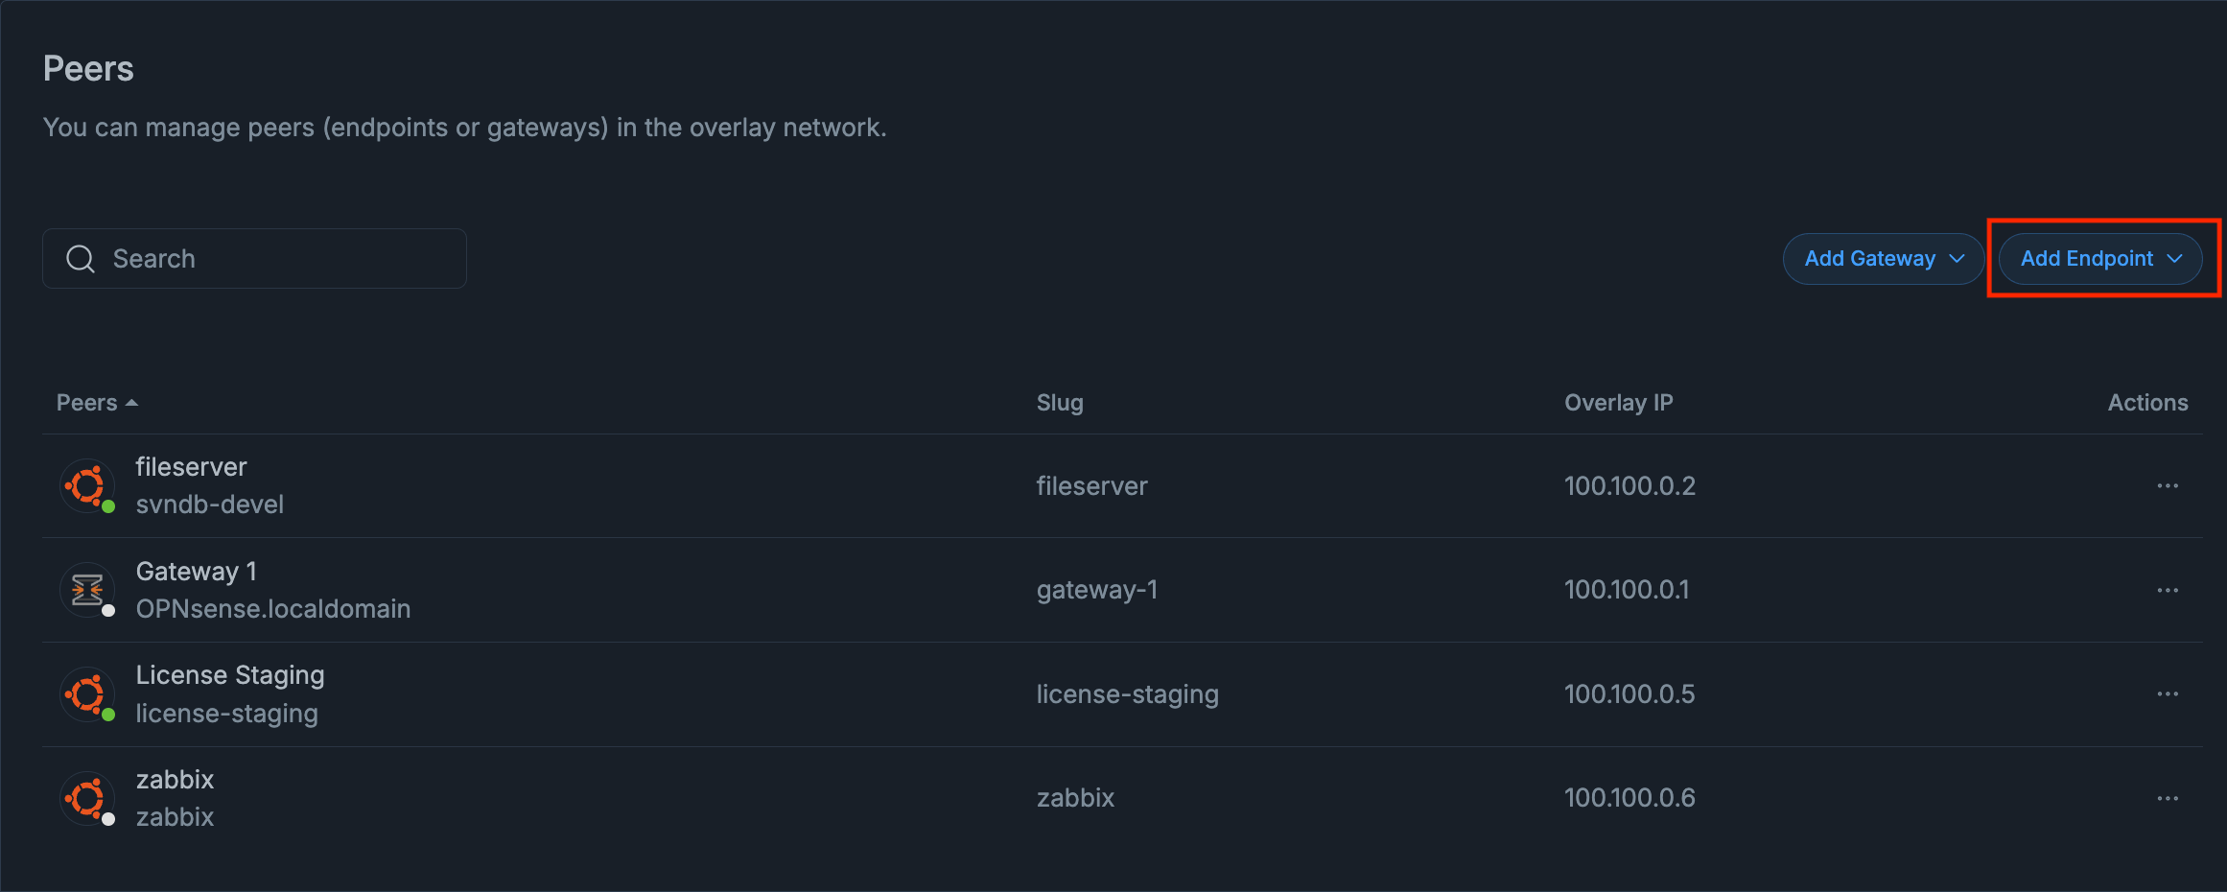Click the Ubuntu logo beside zabbix
This screenshot has height=892, width=2227.
click(86, 797)
